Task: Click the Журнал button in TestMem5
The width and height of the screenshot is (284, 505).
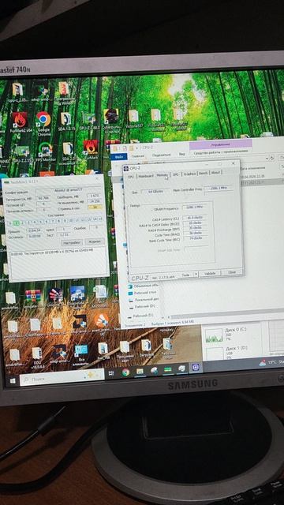Action: 95,241
